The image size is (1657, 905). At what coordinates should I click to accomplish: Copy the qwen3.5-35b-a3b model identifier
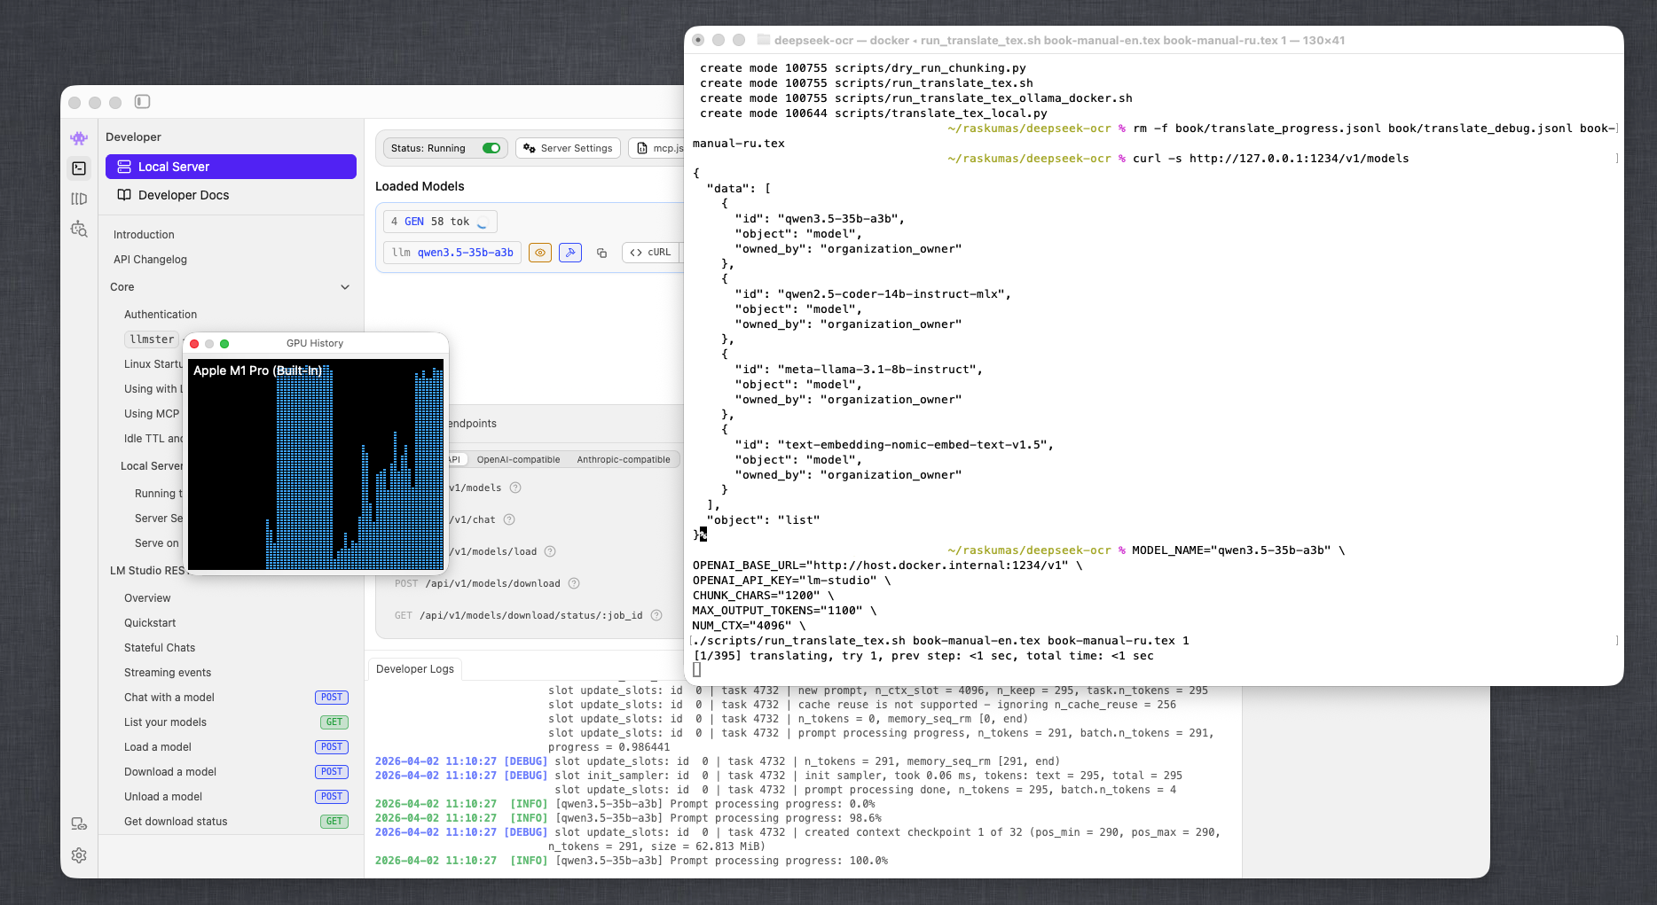pyautogui.click(x=601, y=253)
